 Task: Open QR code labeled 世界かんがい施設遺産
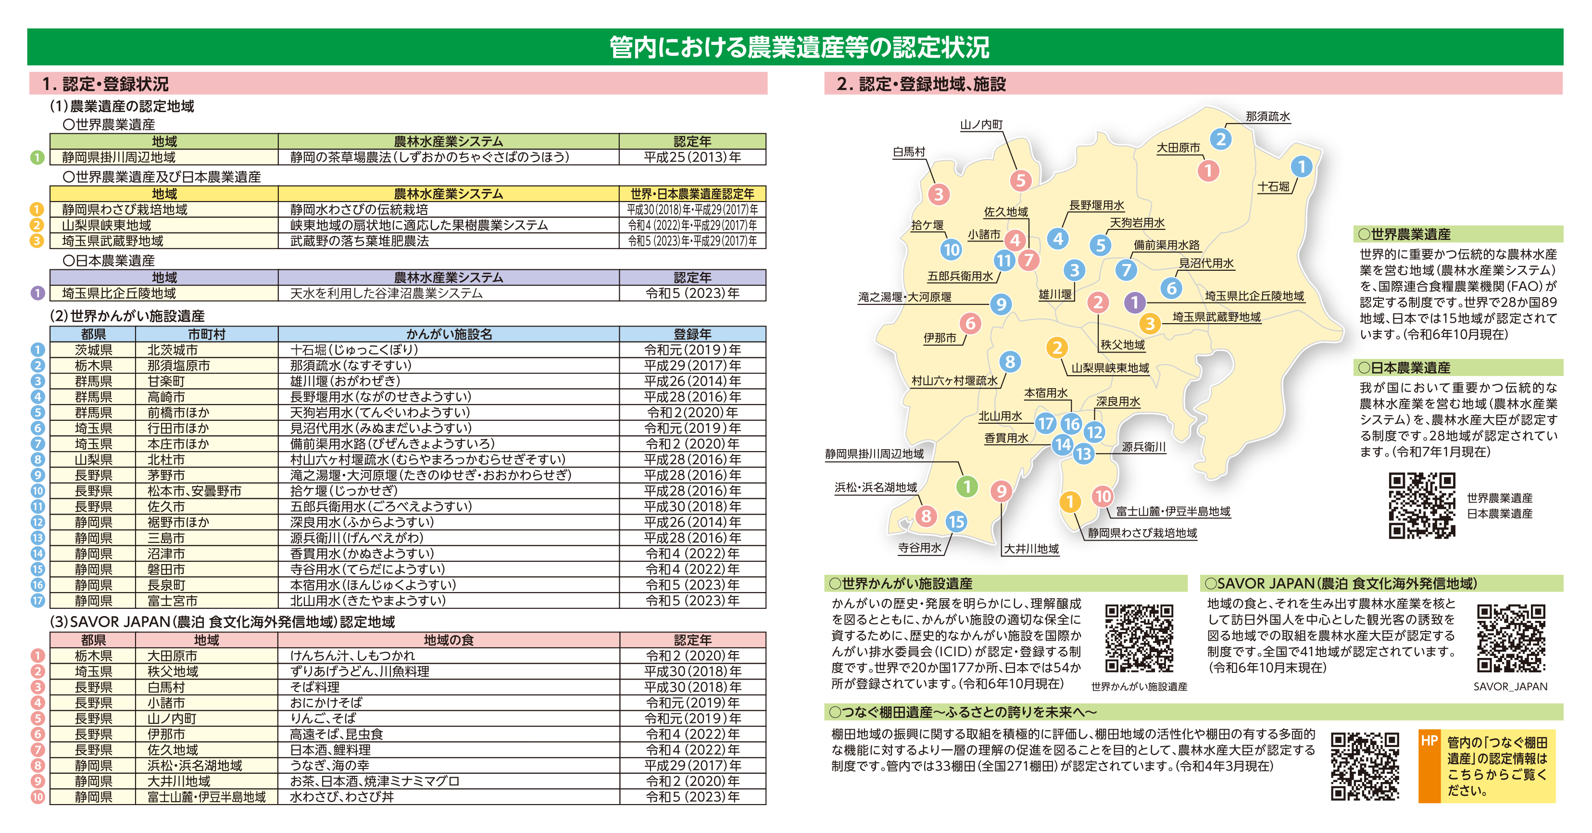point(1139,638)
